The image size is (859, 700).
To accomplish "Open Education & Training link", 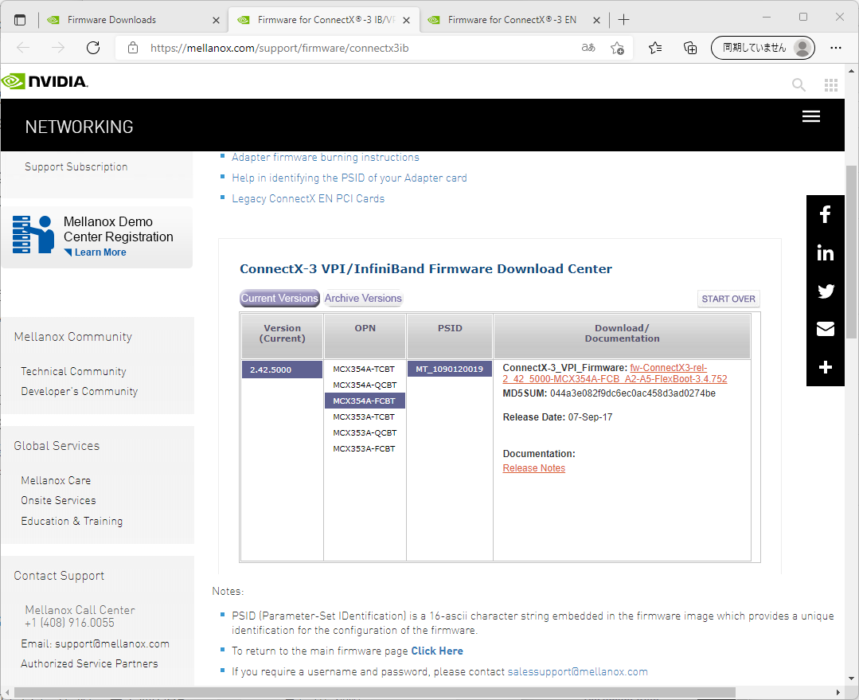I will pyautogui.click(x=72, y=521).
